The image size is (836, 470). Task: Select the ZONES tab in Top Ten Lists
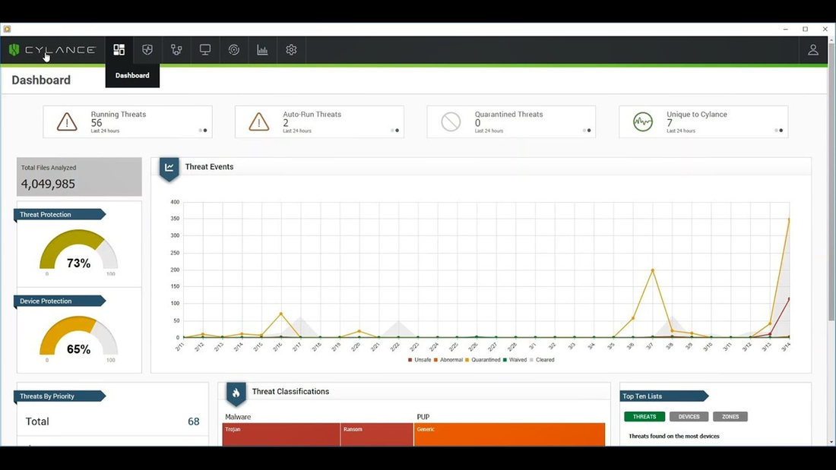(x=730, y=417)
